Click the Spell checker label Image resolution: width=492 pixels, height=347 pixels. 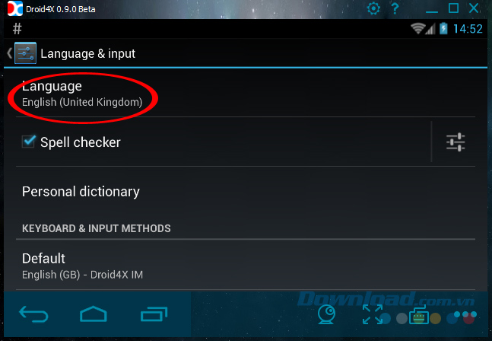81,142
